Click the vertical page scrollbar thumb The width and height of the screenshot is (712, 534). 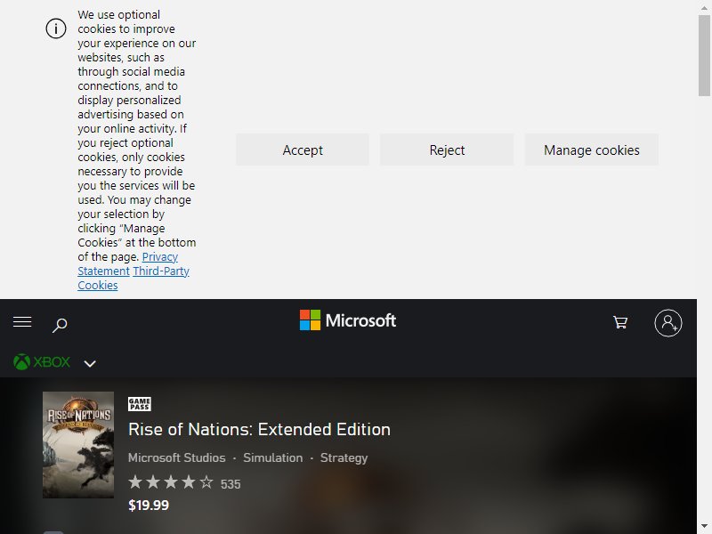[x=704, y=55]
